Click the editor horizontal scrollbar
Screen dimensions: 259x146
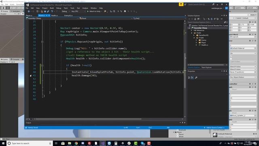[x=89, y=119]
